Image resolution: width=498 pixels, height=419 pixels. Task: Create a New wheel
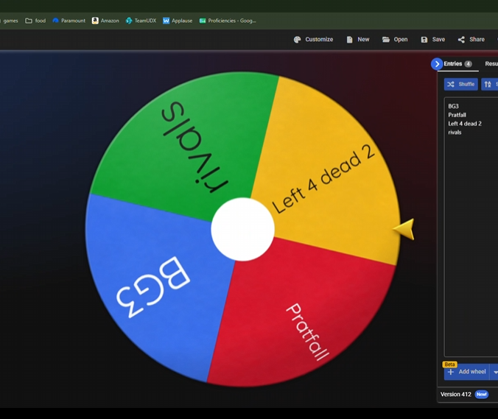pyautogui.click(x=358, y=39)
